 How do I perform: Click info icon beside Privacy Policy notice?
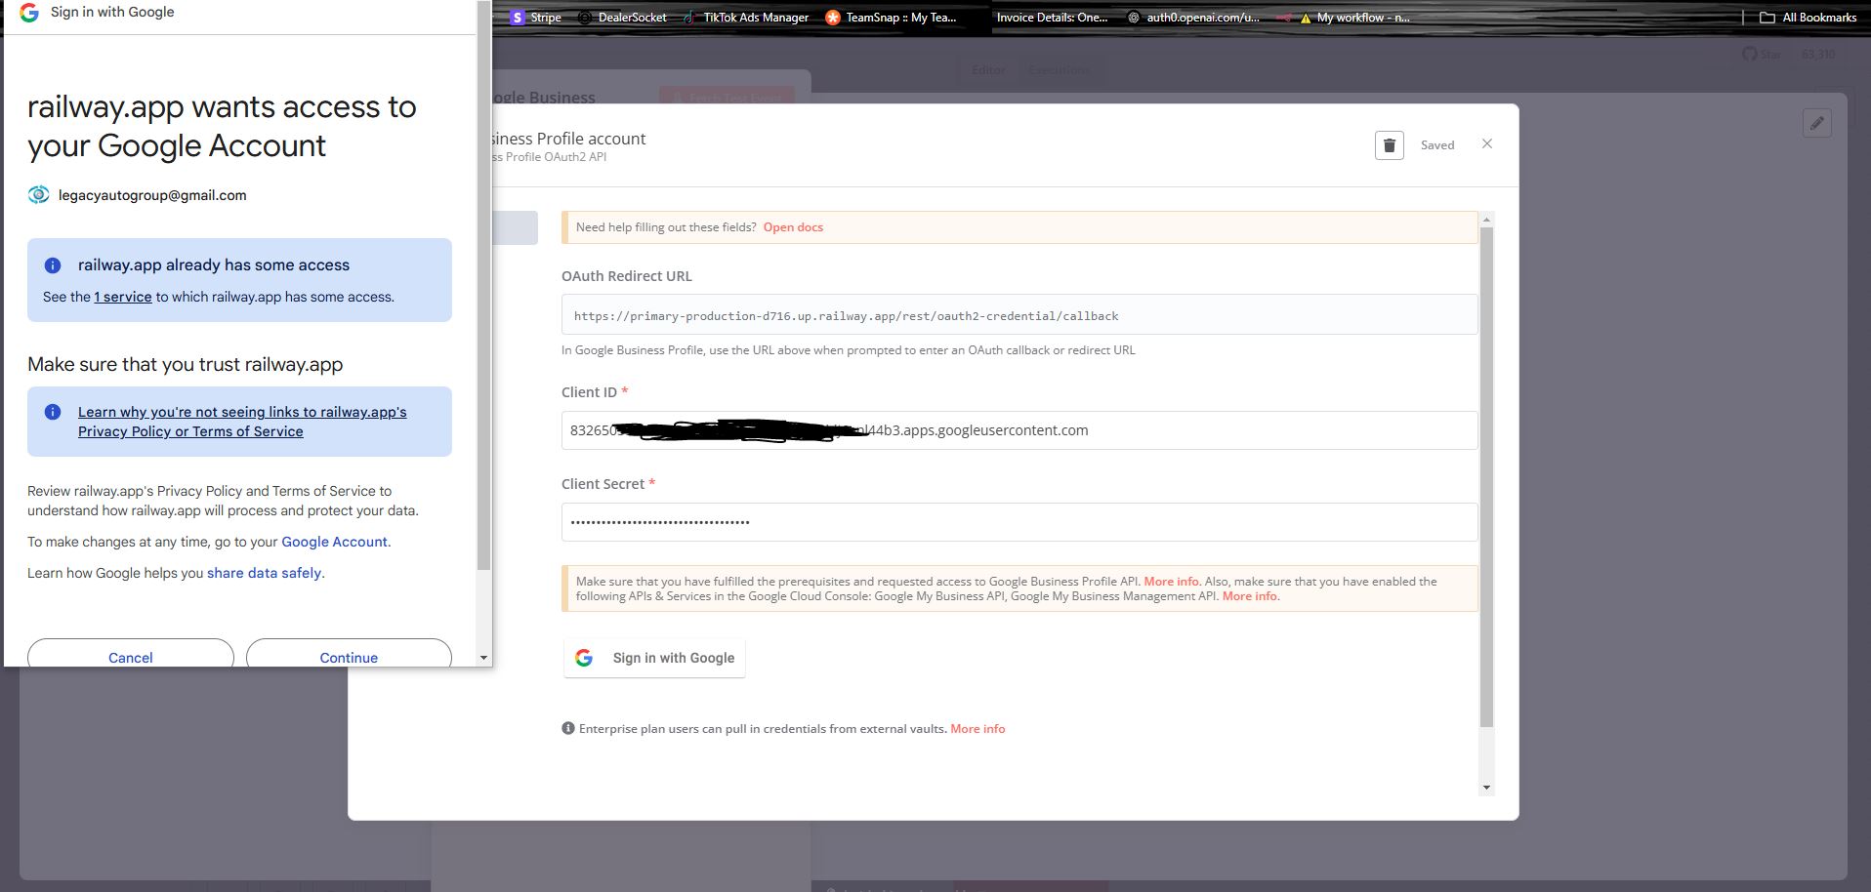(53, 412)
